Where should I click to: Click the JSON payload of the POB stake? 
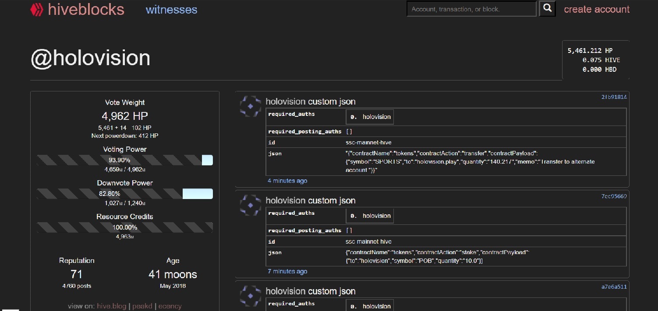tap(438, 256)
